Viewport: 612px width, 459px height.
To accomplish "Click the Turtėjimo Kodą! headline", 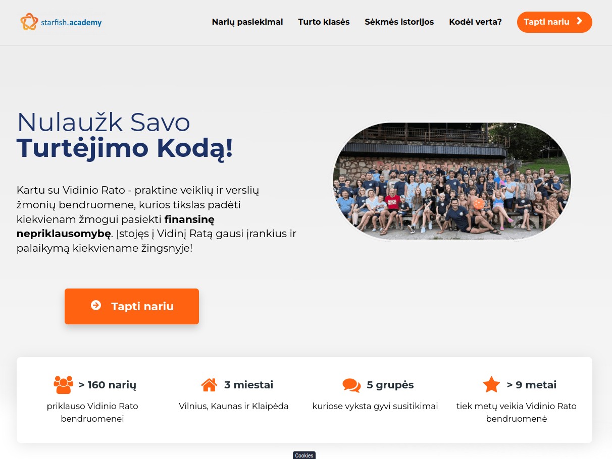I will (x=125, y=148).
